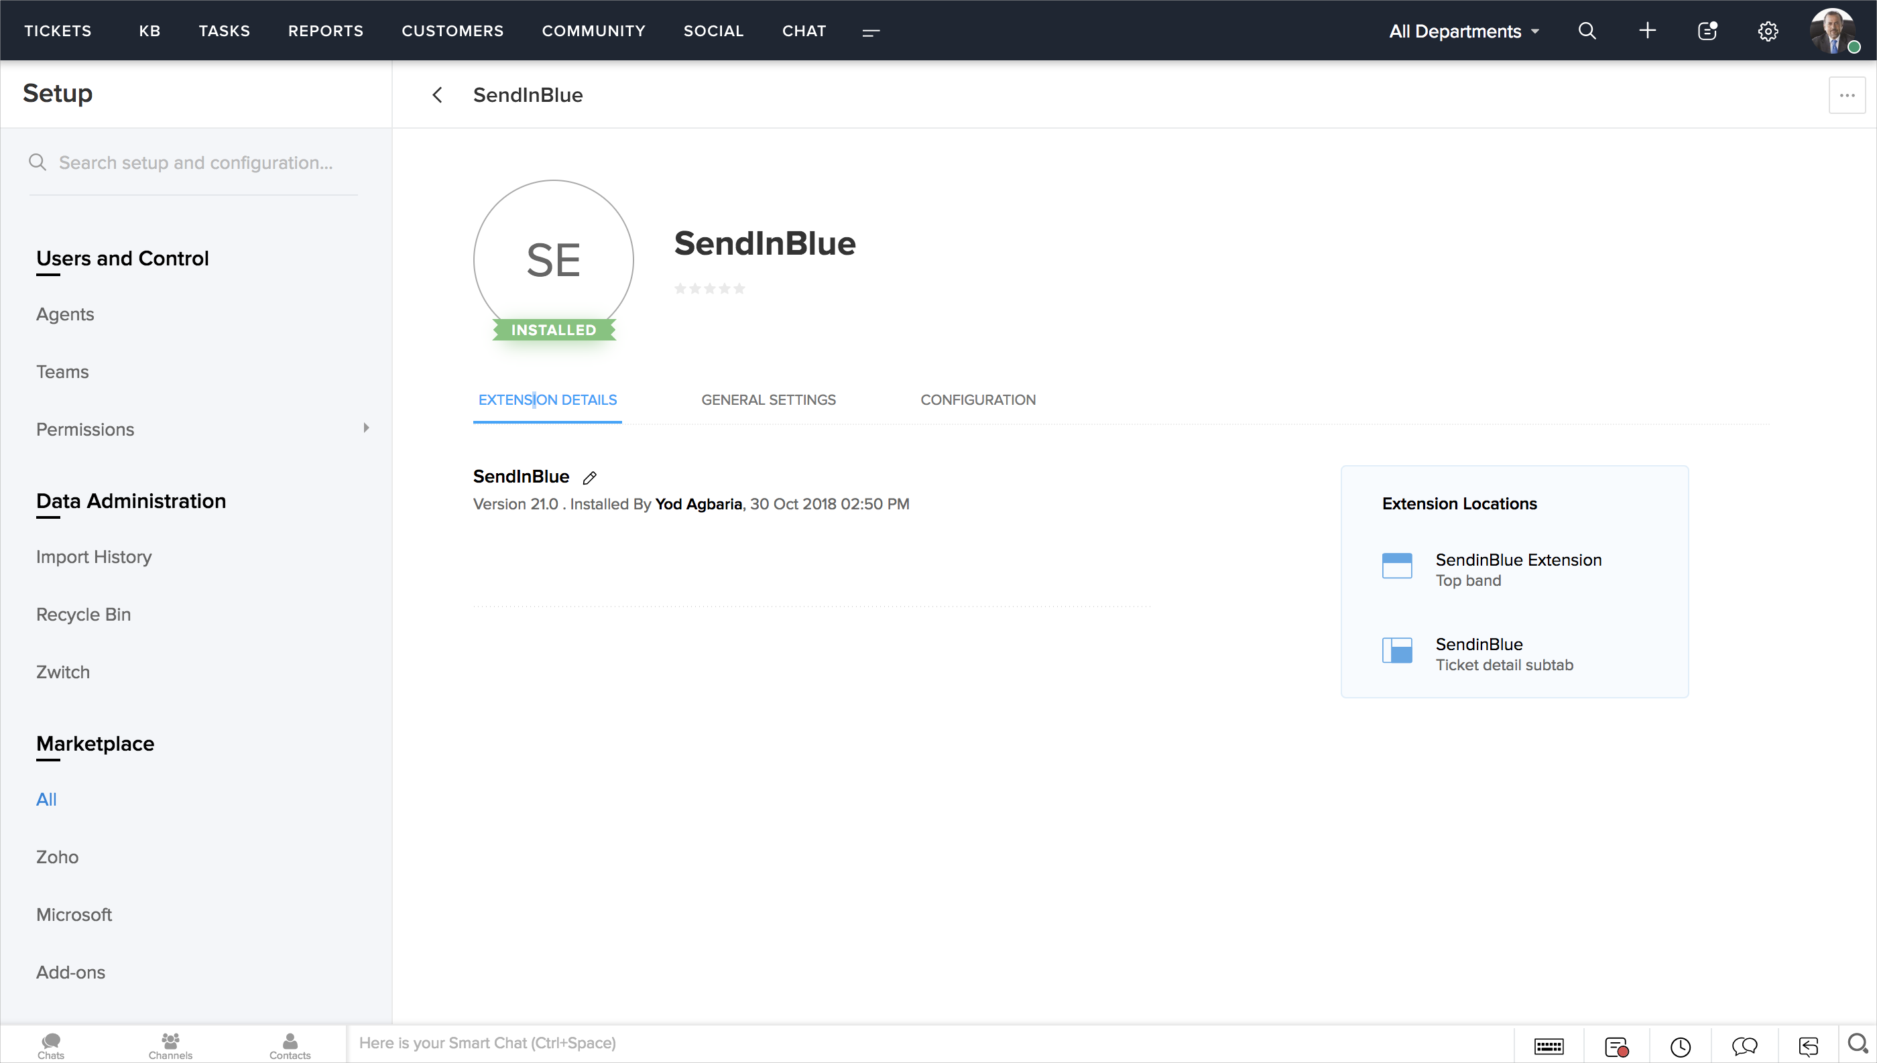Switch to the General Settings tab

(768, 399)
